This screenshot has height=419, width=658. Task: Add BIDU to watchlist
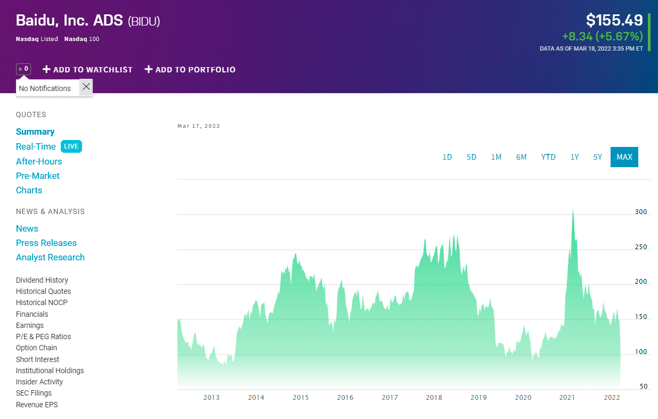pyautogui.click(x=87, y=69)
